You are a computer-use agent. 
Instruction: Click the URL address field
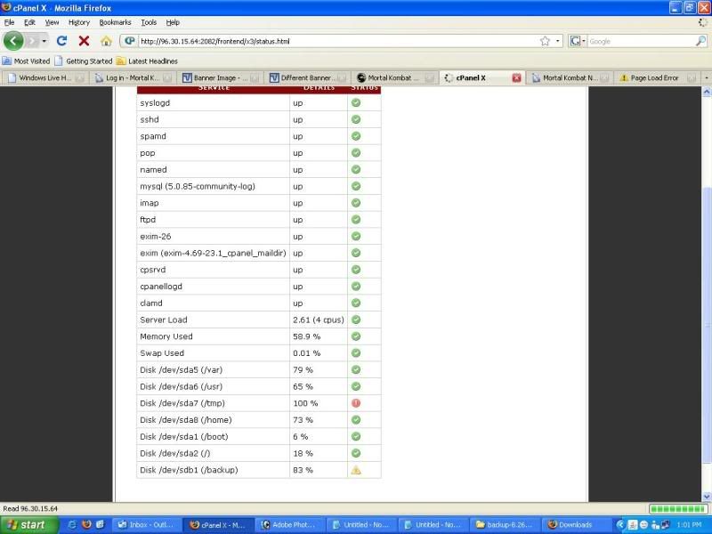click(x=336, y=41)
